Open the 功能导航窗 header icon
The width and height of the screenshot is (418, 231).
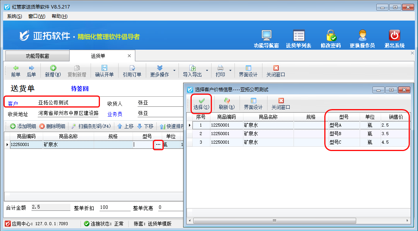[266, 36]
